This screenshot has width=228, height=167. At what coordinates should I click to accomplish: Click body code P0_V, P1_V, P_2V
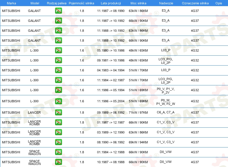pyautogui.click(x=166, y=91)
